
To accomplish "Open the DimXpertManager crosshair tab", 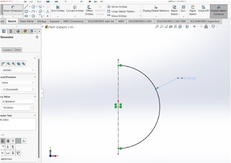I will pyautogui.click(x=18, y=31).
